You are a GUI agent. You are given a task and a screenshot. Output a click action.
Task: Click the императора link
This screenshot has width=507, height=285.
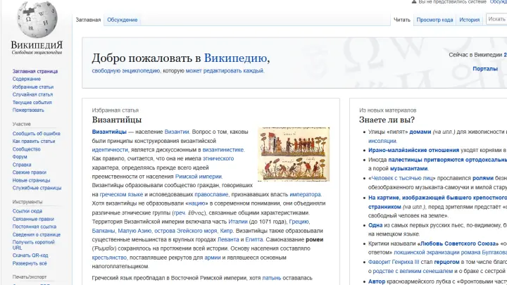pyautogui.click(x=305, y=194)
